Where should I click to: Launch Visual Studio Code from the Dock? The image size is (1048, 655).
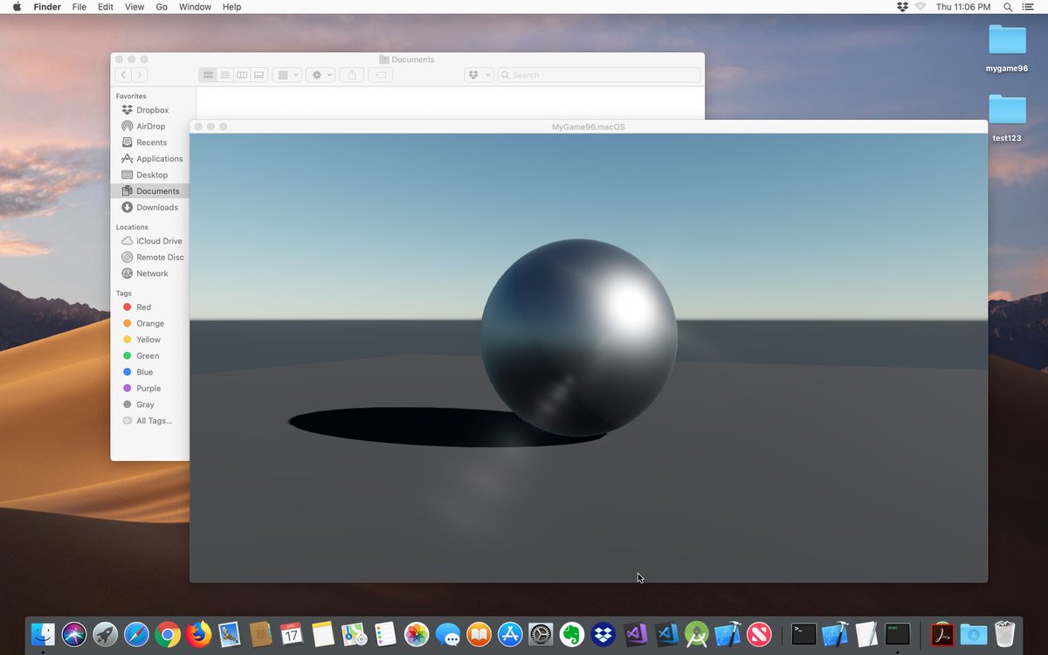coord(665,634)
